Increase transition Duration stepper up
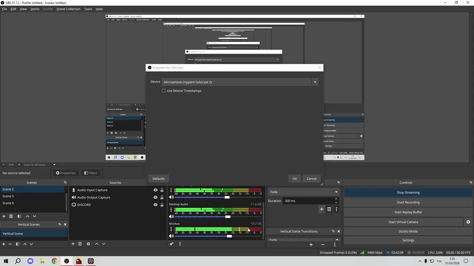 (x=336, y=199)
